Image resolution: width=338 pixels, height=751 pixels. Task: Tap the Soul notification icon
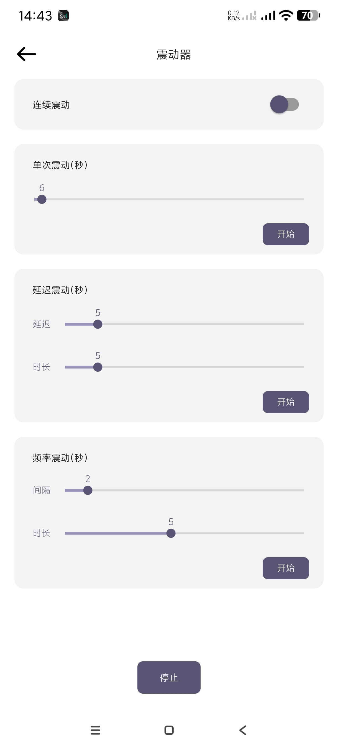63,16
